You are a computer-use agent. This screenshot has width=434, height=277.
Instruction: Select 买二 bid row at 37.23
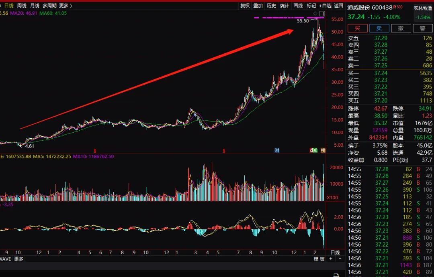click(x=390, y=80)
